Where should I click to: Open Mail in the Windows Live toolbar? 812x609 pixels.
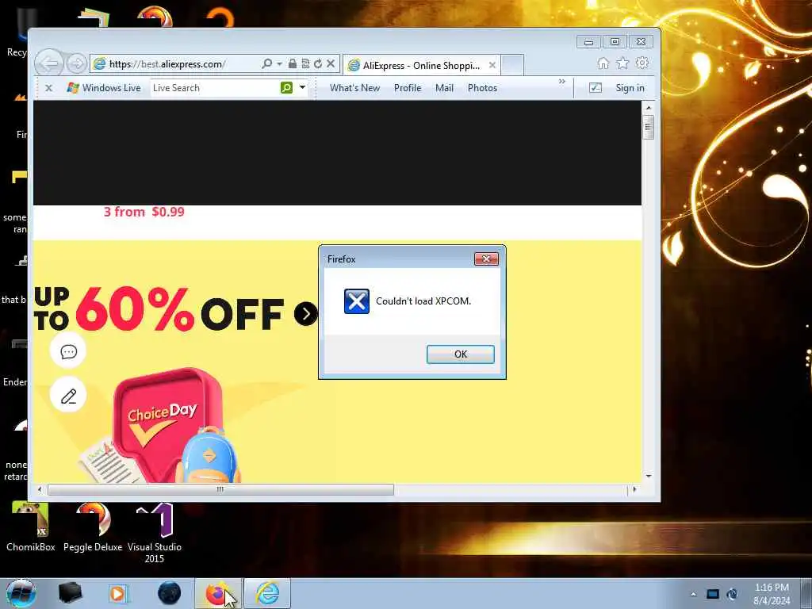coord(444,88)
